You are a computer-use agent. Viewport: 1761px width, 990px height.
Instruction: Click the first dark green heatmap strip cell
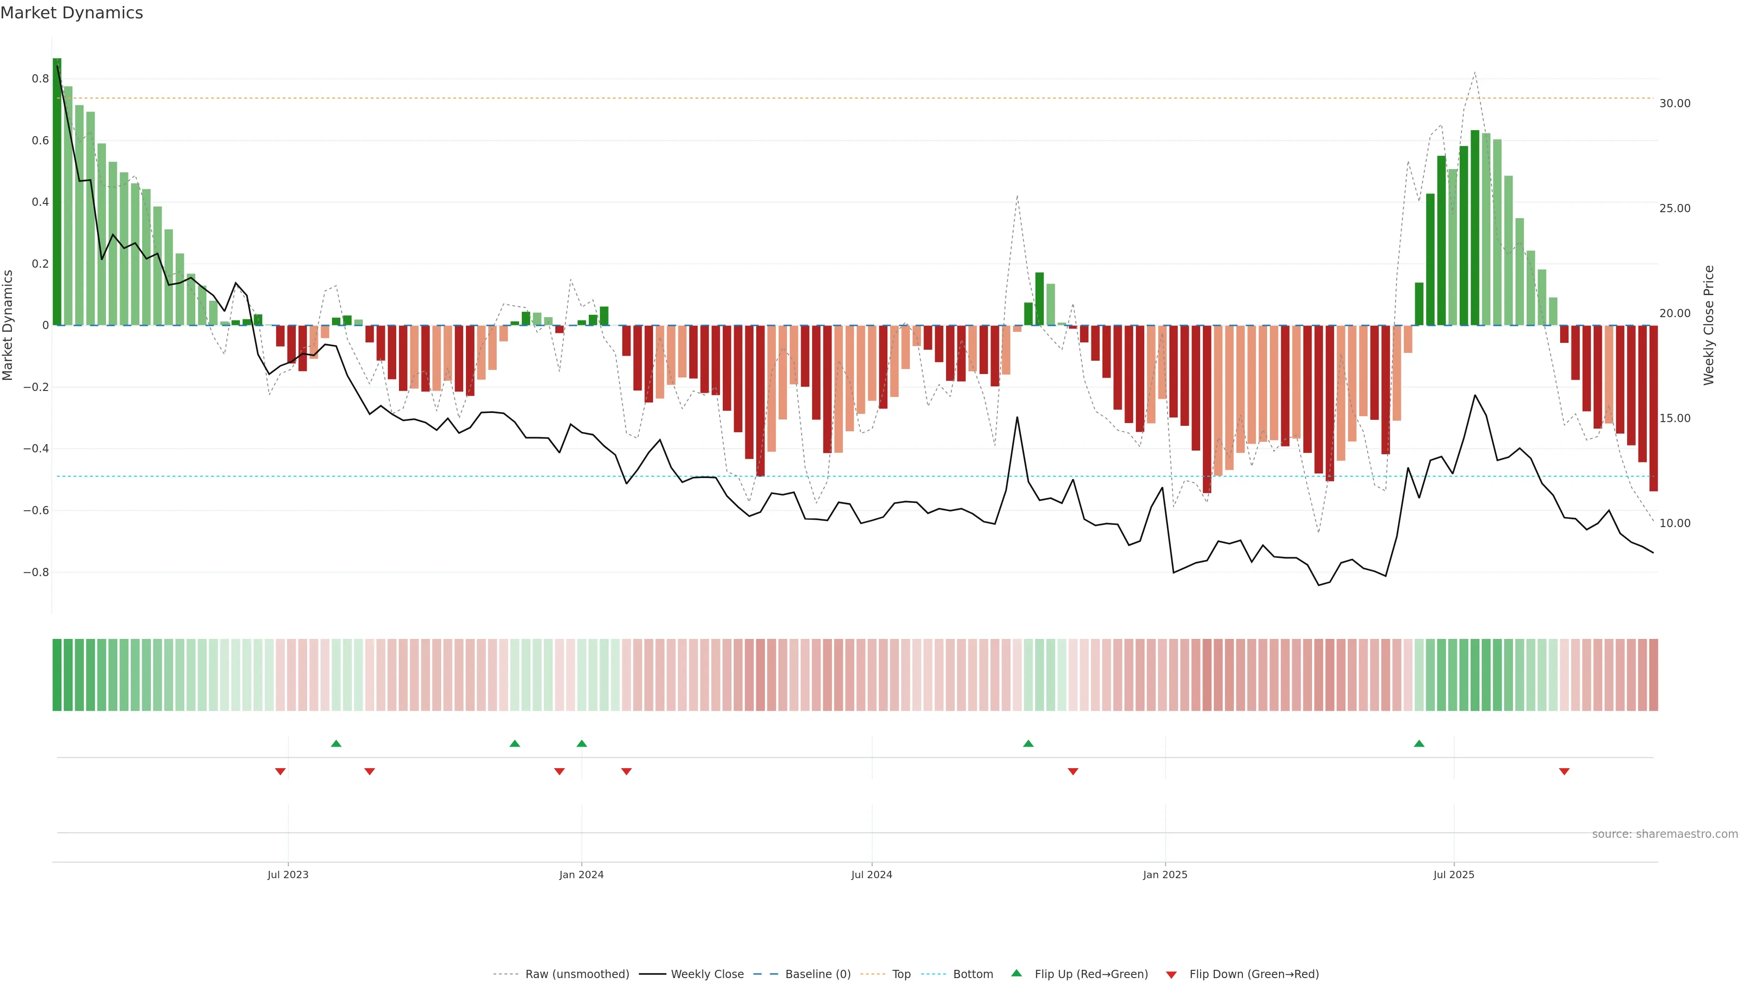pyautogui.click(x=57, y=674)
